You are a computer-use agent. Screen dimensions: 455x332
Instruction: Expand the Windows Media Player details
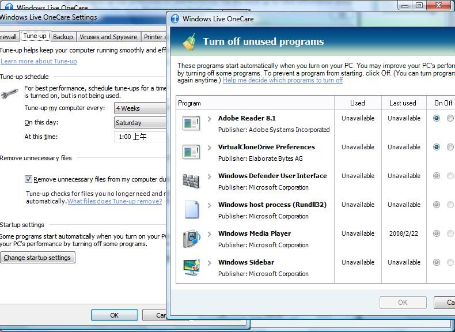209,234
